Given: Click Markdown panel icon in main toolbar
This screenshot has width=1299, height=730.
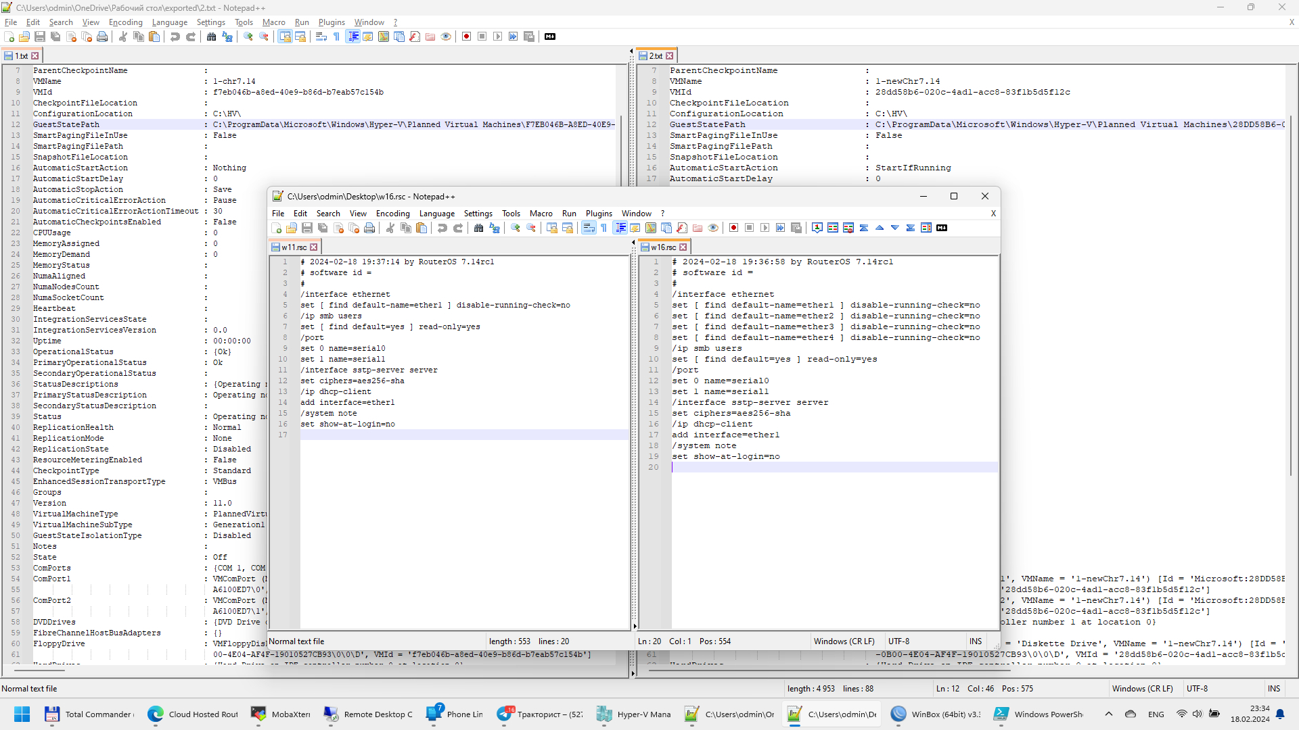Looking at the screenshot, I should point(550,36).
